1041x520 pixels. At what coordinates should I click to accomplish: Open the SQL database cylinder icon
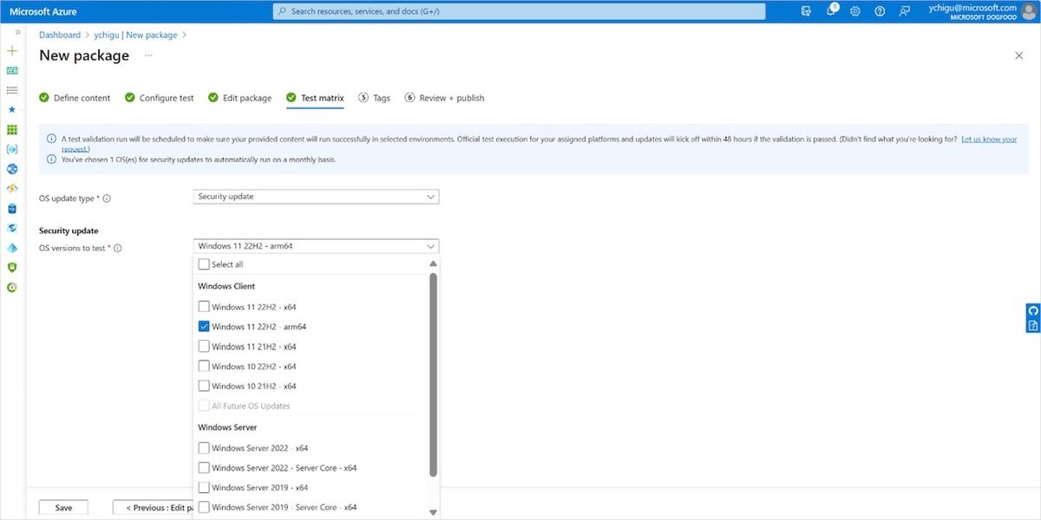pyautogui.click(x=12, y=209)
